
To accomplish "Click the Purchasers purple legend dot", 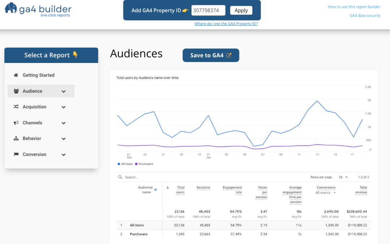I will (x=136, y=164).
